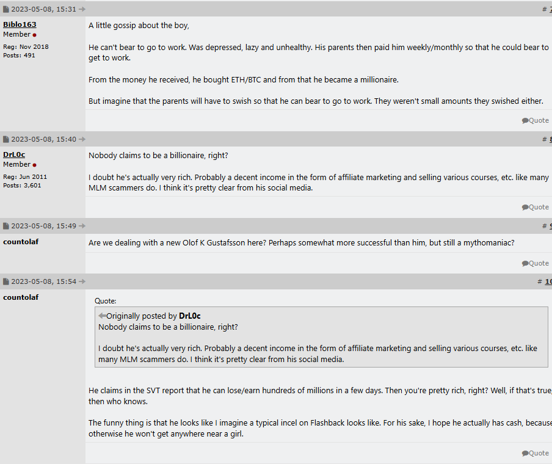This screenshot has width=552, height=464.
Task: Quote countolaf's post about the SVT report
Action: pyautogui.click(x=535, y=454)
